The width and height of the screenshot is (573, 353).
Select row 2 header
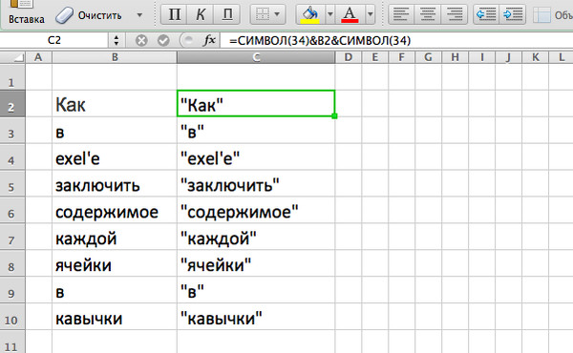click(12, 104)
